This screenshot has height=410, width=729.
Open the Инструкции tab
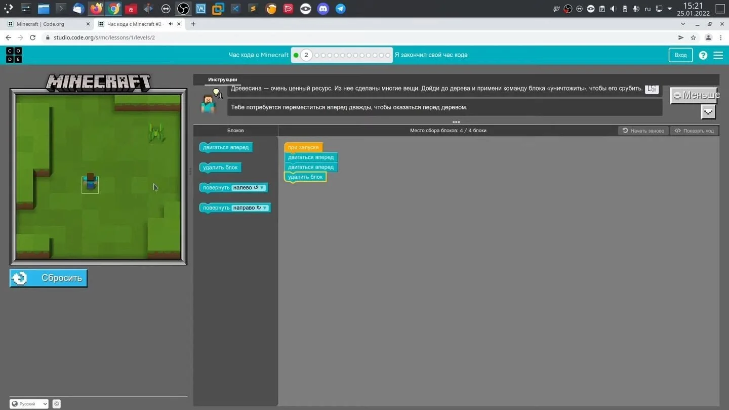(x=223, y=79)
